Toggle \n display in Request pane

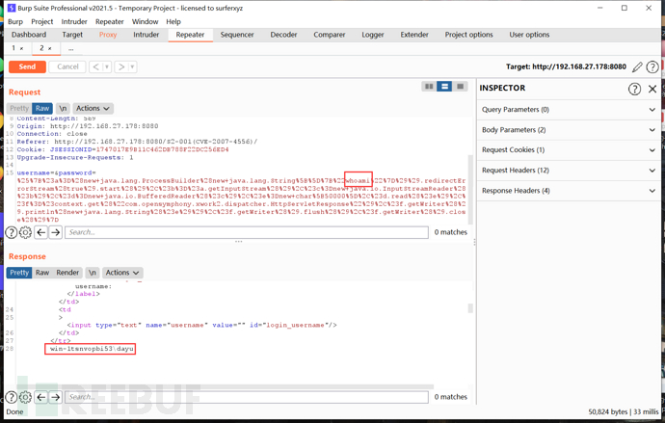[63, 108]
